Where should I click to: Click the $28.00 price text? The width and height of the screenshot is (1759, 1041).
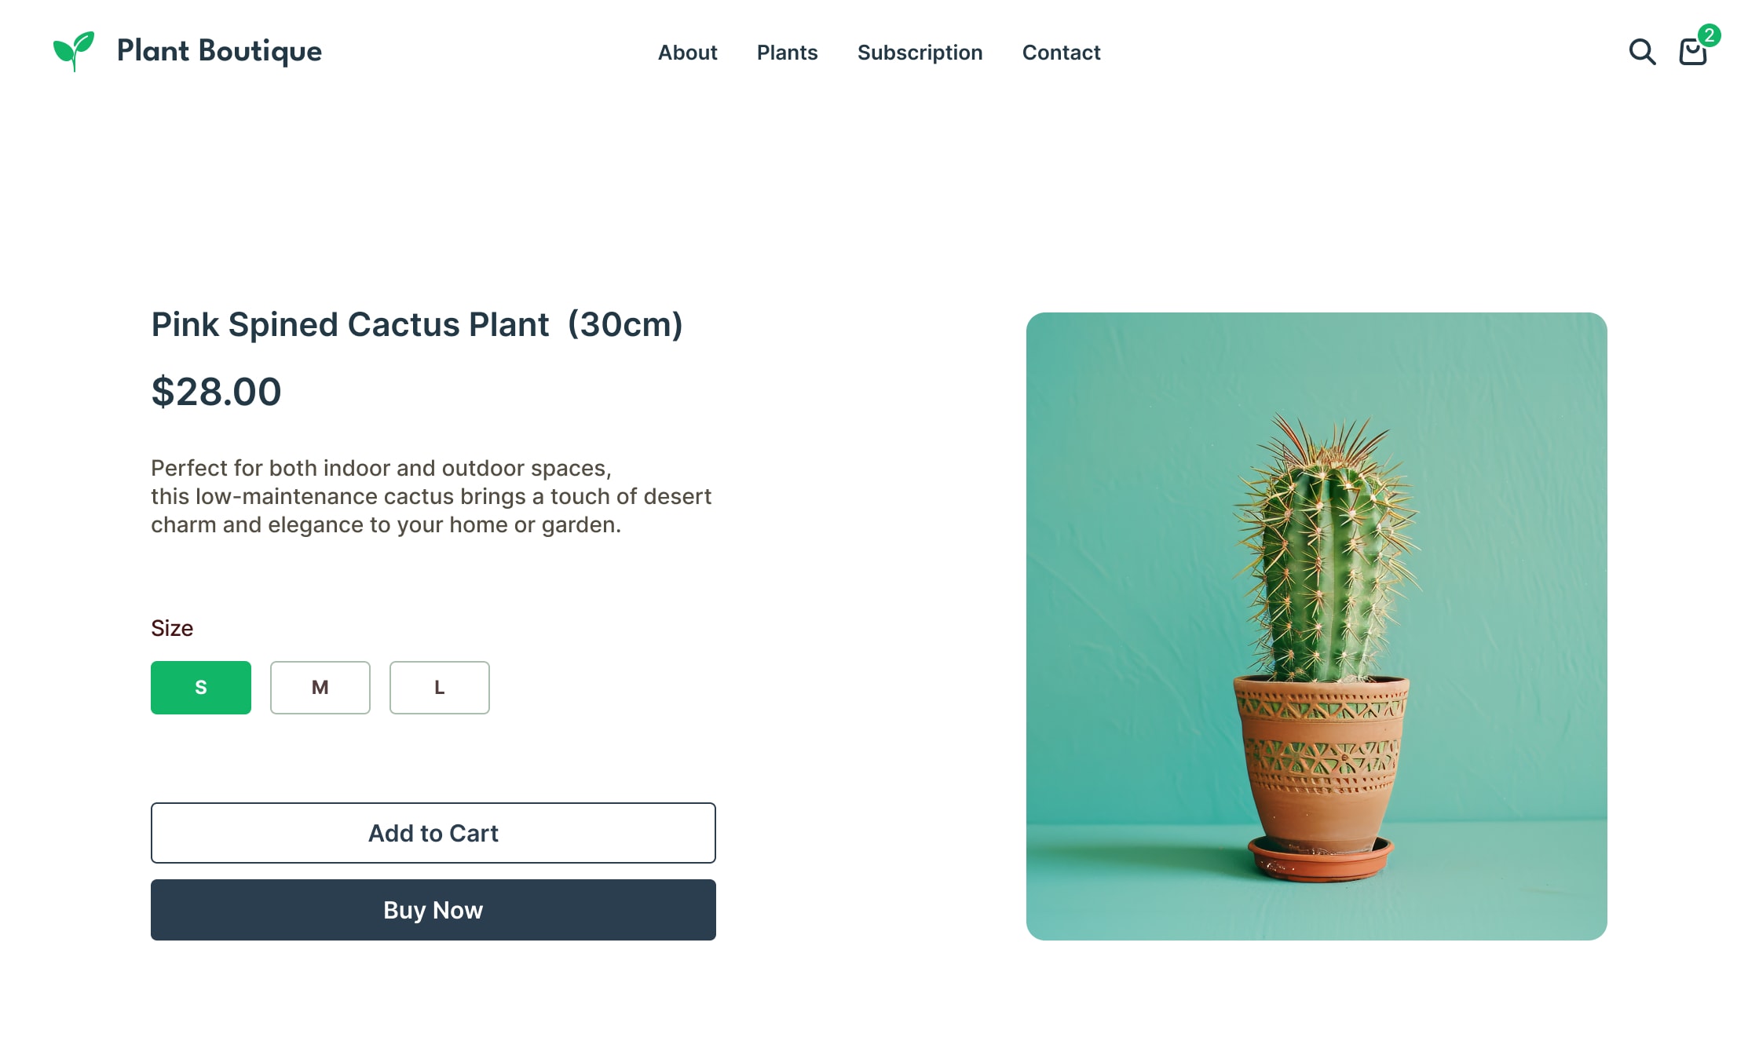[x=217, y=393]
